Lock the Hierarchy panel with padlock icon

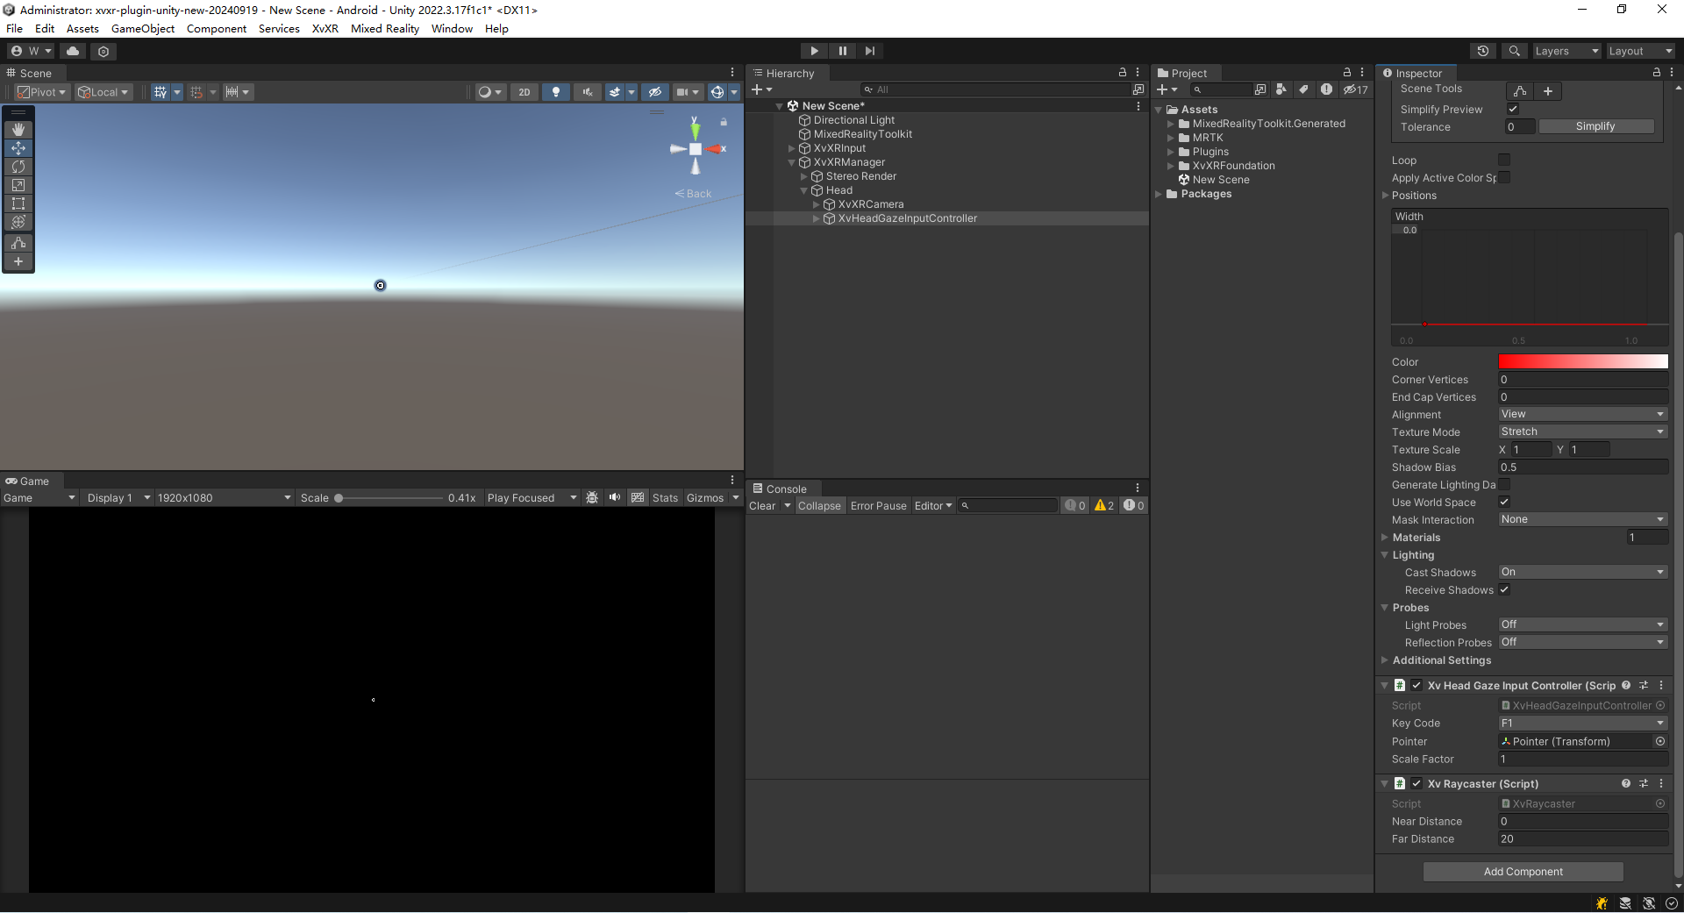click(1123, 73)
